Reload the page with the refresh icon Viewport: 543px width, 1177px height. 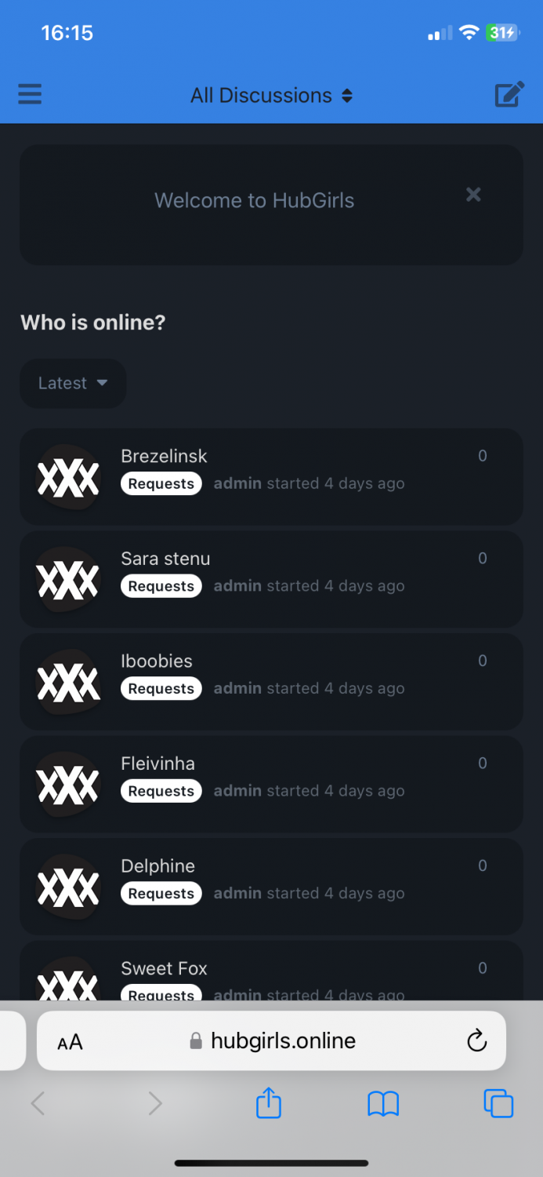pos(476,1040)
